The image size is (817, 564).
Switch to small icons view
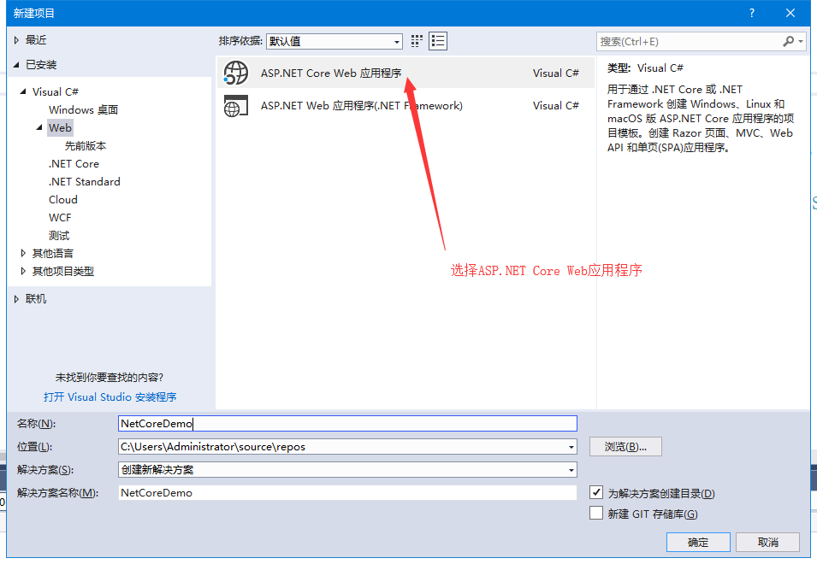(x=417, y=41)
